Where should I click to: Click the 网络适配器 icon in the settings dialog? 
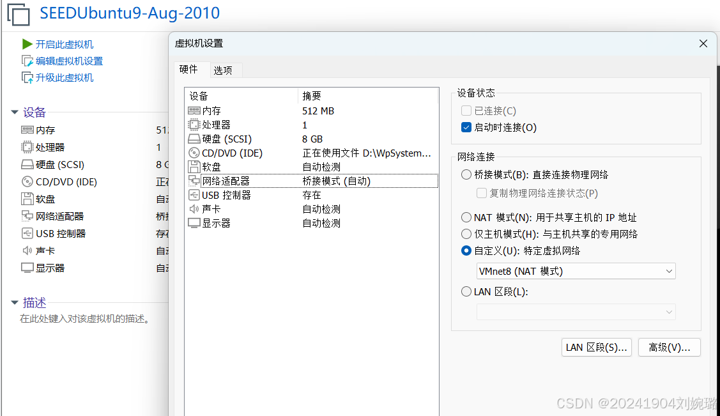click(194, 181)
